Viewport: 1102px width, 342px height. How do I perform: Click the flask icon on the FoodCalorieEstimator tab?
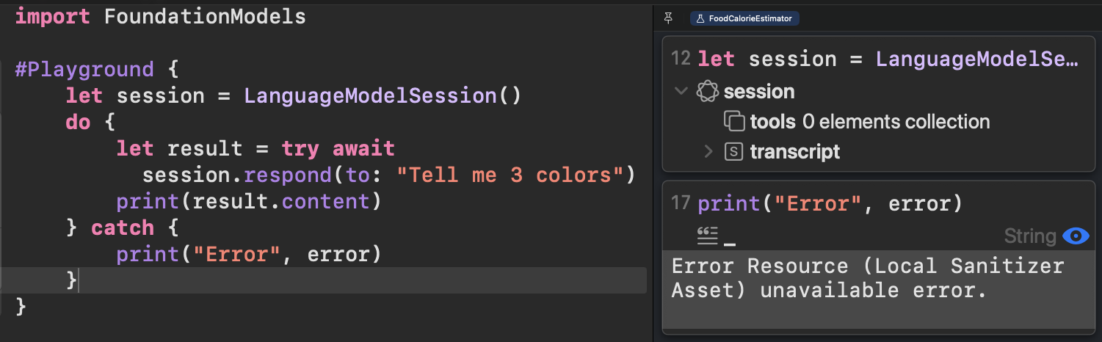click(x=700, y=18)
